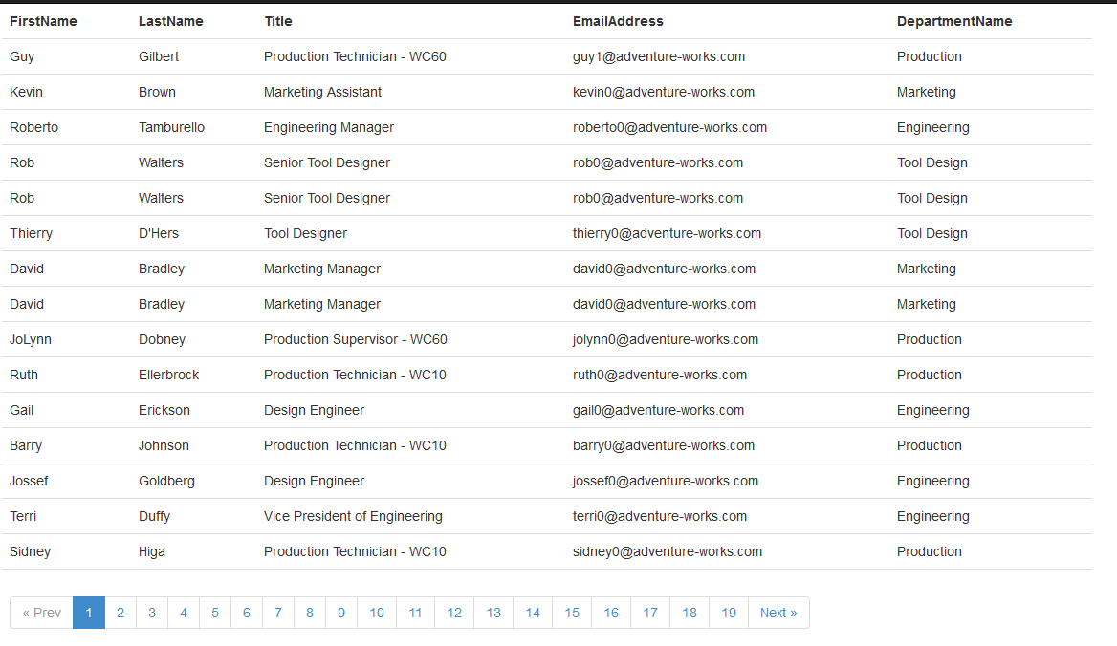This screenshot has height=646, width=1117.
Task: Select the active page 1 button
Action: point(89,613)
